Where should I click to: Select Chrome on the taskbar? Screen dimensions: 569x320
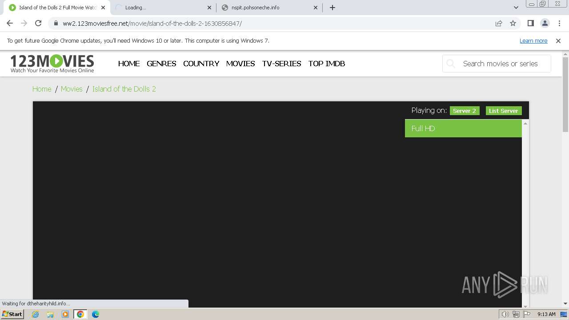click(80, 314)
